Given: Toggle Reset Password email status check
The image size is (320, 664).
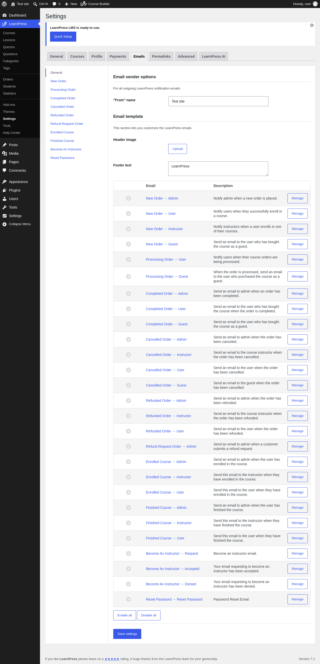Looking at the screenshot, I should (128, 599).
